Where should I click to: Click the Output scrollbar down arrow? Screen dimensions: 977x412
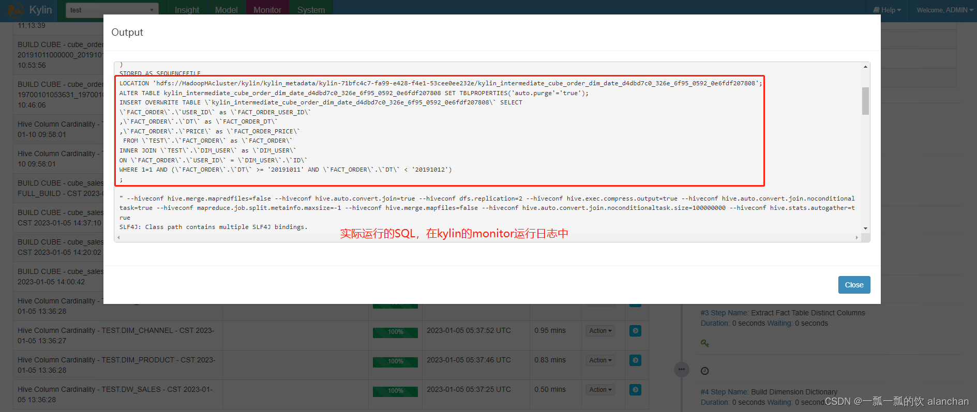865,228
